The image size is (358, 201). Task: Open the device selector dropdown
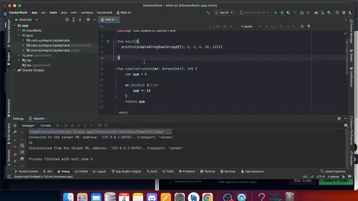tap(255, 12)
